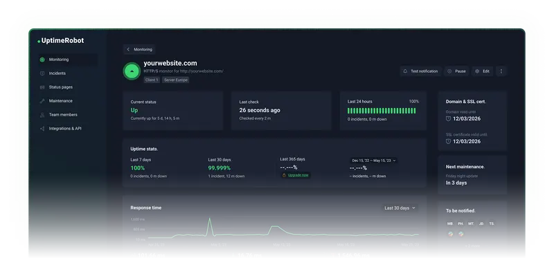
Task: Click the Currently up for 5 d, 14 h text
Action: 154,118
